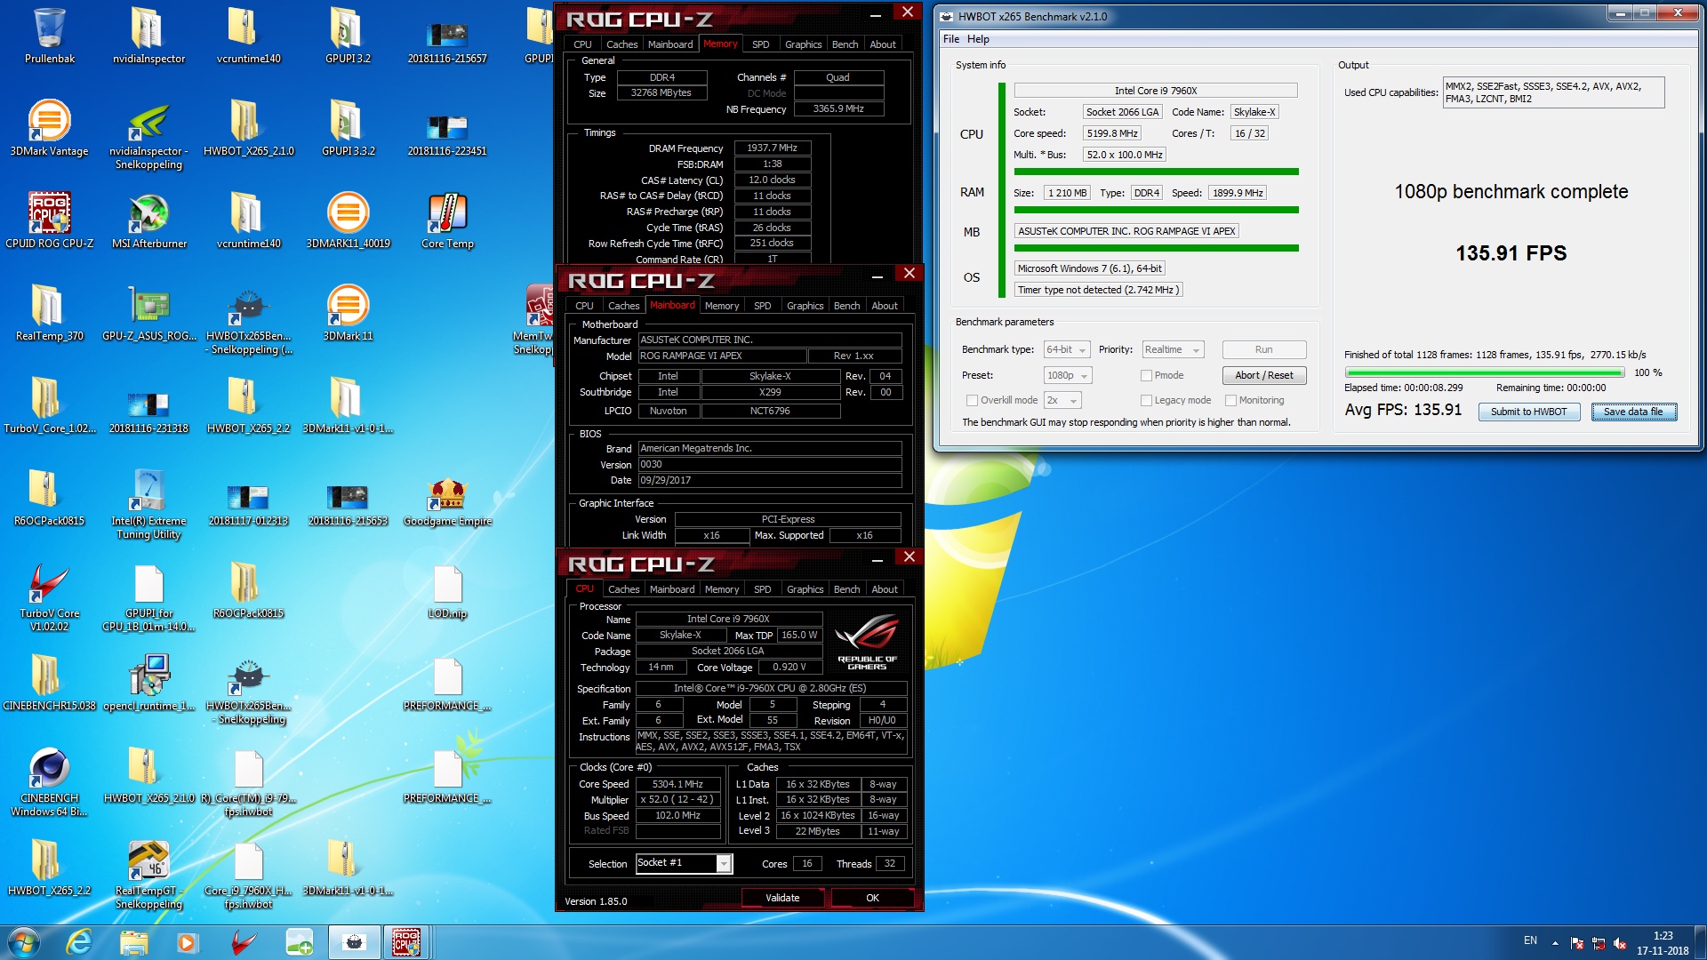Click the benchmark progress bar

pyautogui.click(x=1485, y=372)
